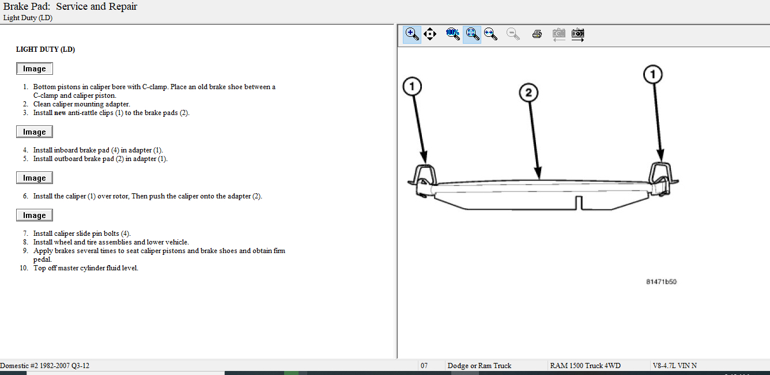
Task: Click step text 'Clean caliper mounting adapter.'
Action: [x=82, y=104]
